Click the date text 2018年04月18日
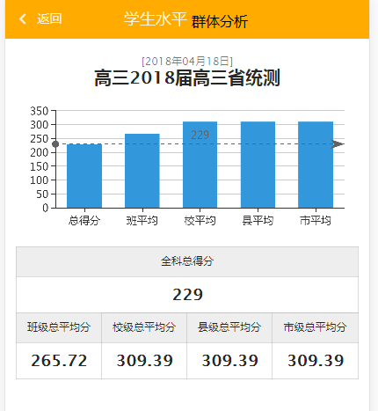 pos(187,62)
